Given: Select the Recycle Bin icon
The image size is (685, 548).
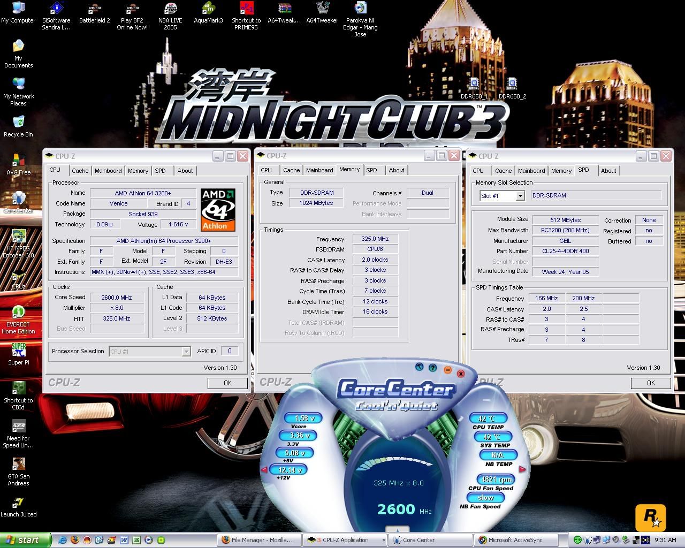Looking at the screenshot, I should point(18,126).
